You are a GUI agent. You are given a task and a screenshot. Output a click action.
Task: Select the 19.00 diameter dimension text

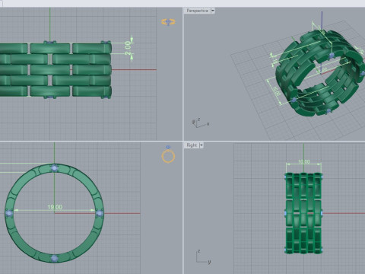coord(55,207)
